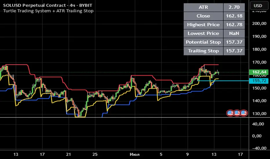Click the leftmost US flag economic event icon

[x=230, y=113]
